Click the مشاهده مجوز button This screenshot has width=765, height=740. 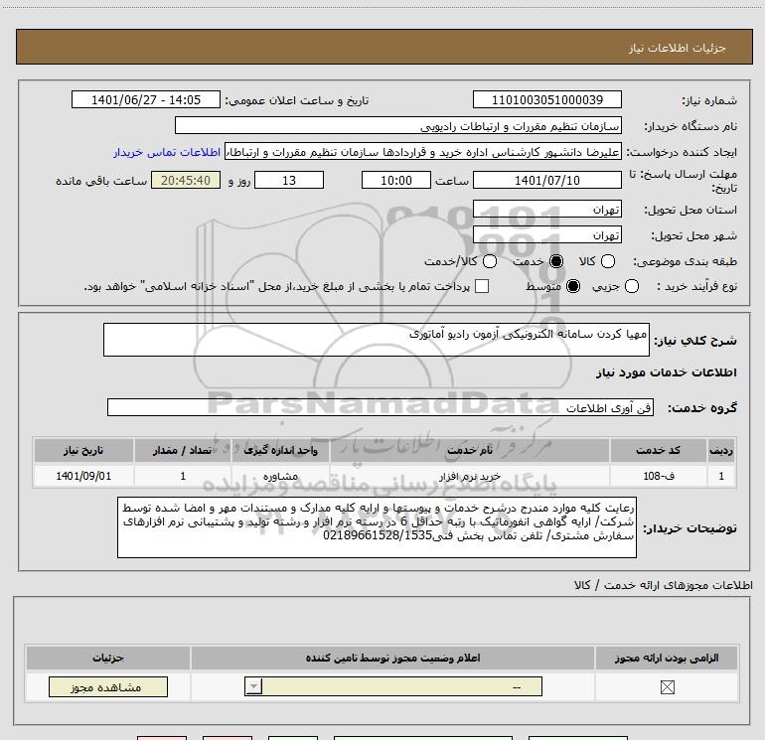[108, 686]
